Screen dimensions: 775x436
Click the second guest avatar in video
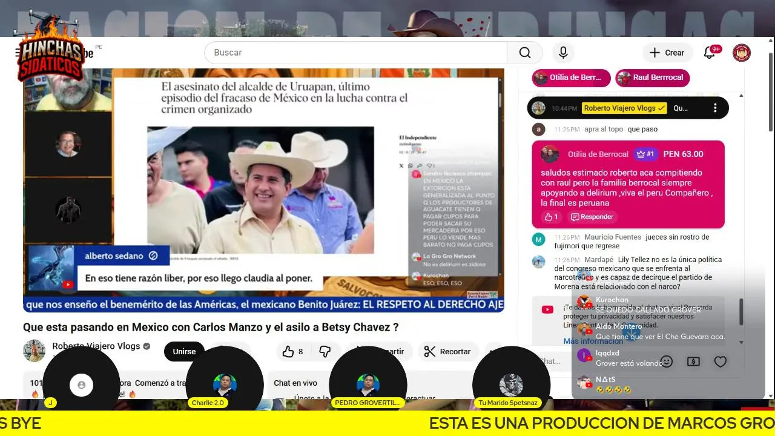point(67,144)
